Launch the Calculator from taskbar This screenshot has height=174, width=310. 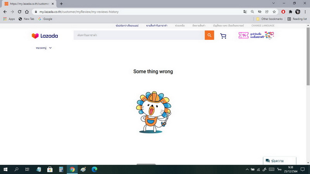coord(61,169)
